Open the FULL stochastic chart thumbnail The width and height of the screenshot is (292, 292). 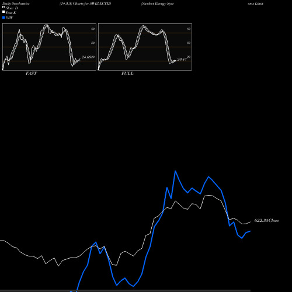pyautogui.click(x=145, y=47)
